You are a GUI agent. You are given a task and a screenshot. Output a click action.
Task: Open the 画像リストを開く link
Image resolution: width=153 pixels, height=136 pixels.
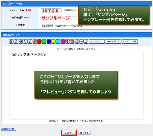click(x=8, y=129)
